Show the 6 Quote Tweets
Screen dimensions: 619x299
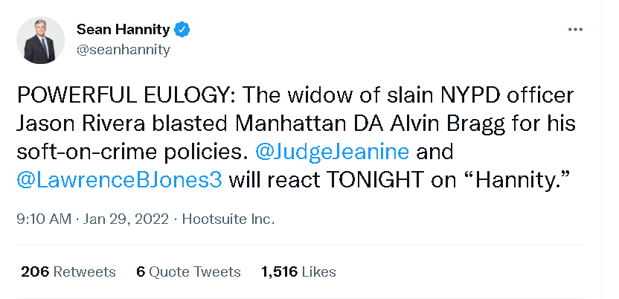[188, 271]
